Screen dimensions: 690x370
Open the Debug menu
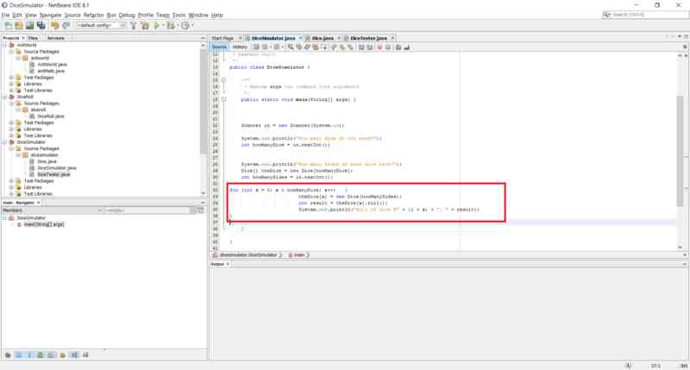127,15
